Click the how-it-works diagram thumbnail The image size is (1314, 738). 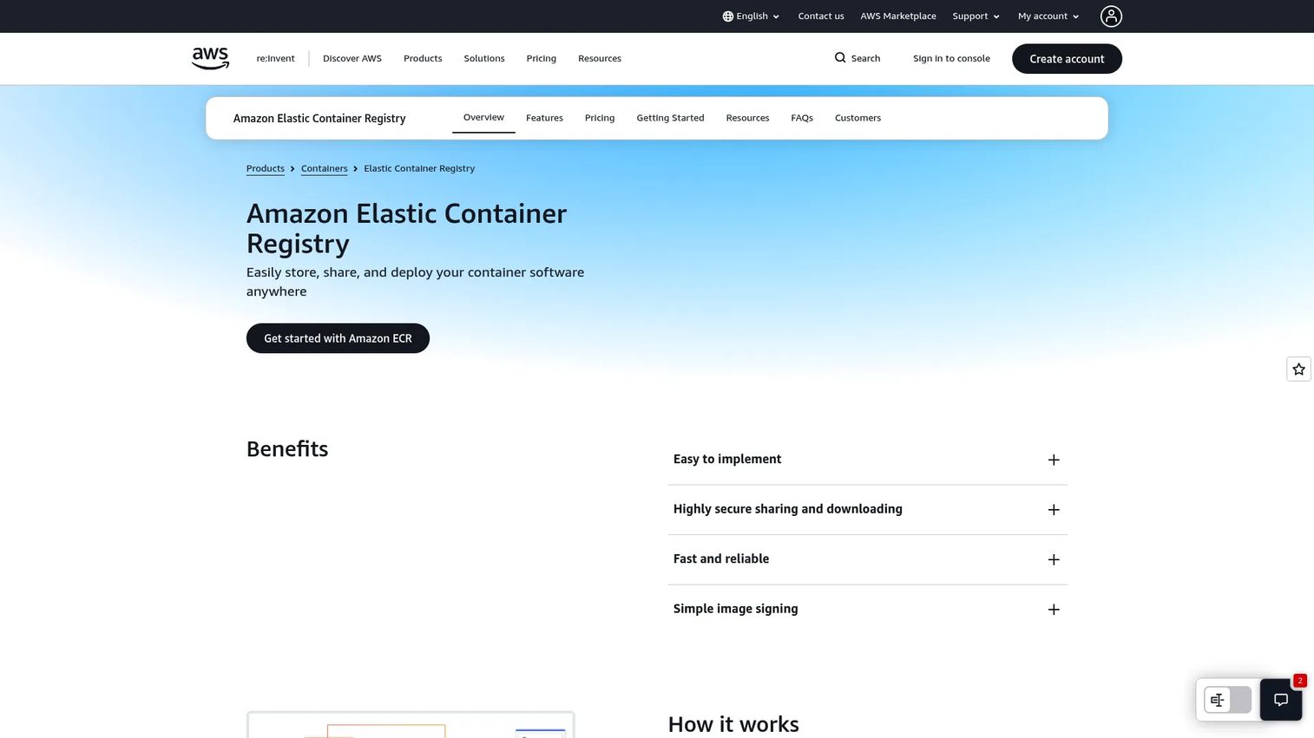coord(411,725)
